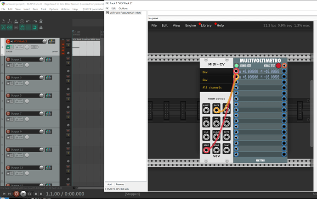Open FX button on VCV Rack 2 track
317x199 pixels.
[x=8, y=47]
